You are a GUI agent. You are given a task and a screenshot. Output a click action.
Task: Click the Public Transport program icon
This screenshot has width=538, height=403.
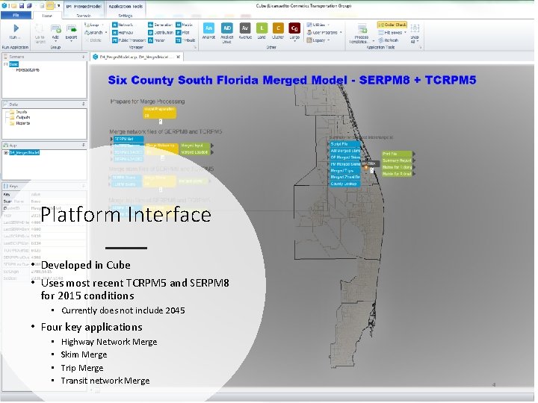[115, 40]
